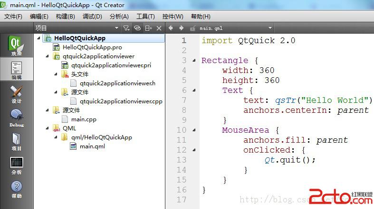Select qtquick2applicationviewer.pri file
374x209 pixels.
point(111,65)
